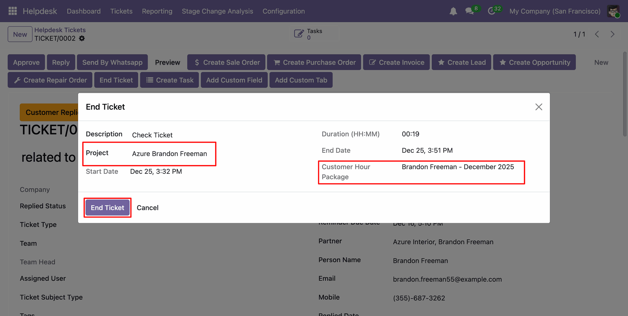Close the End Ticket dialog
Viewport: 628px width, 316px height.
coord(538,107)
